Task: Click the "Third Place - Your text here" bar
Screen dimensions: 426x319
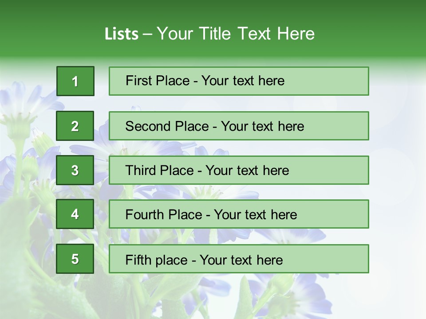Action: pos(239,170)
